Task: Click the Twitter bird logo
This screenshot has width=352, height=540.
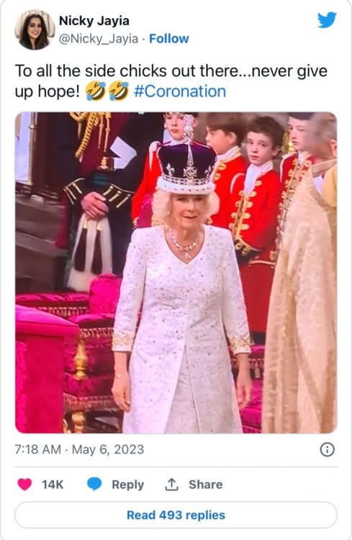Action: point(327,20)
